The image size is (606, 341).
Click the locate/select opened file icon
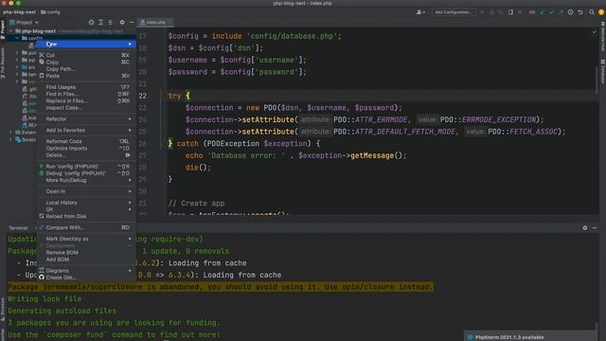pos(91,23)
